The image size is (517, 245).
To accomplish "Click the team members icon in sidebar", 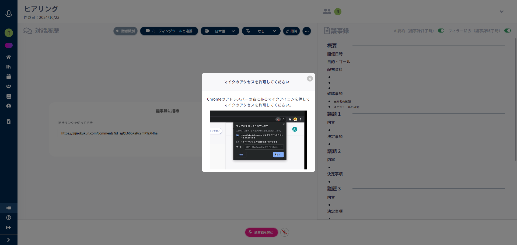I will (9, 86).
